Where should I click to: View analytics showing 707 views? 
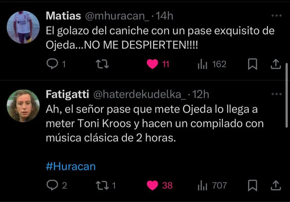(x=202, y=185)
